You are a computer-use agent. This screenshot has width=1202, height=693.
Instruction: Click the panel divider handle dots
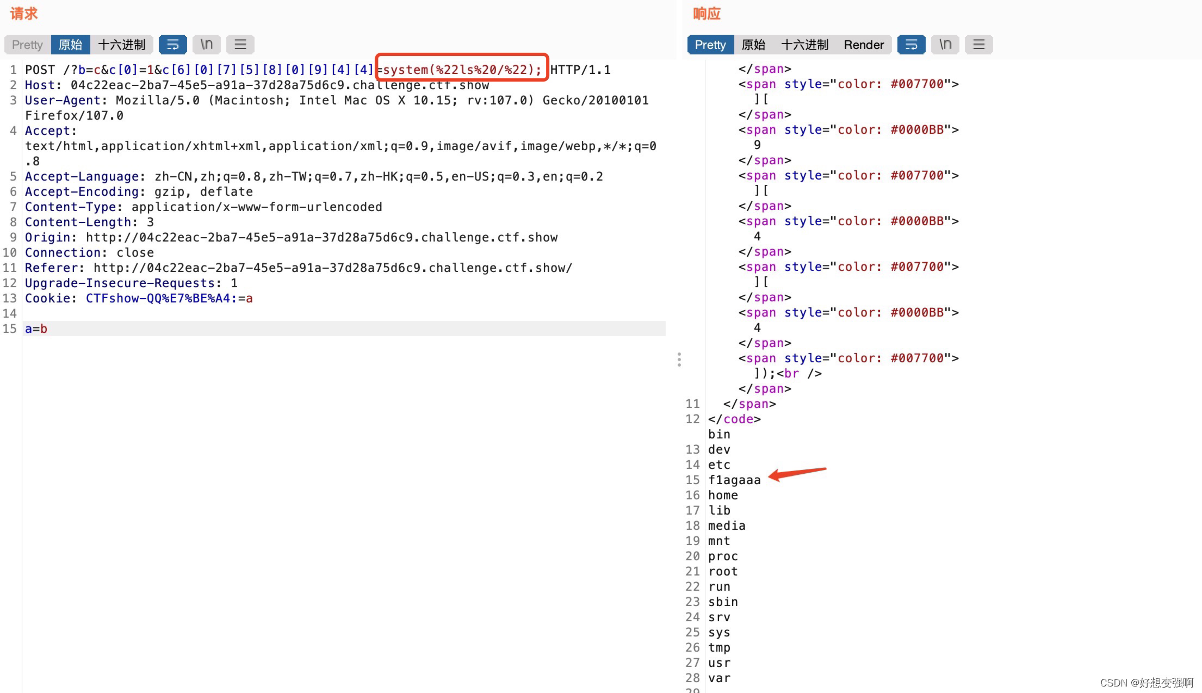679,360
